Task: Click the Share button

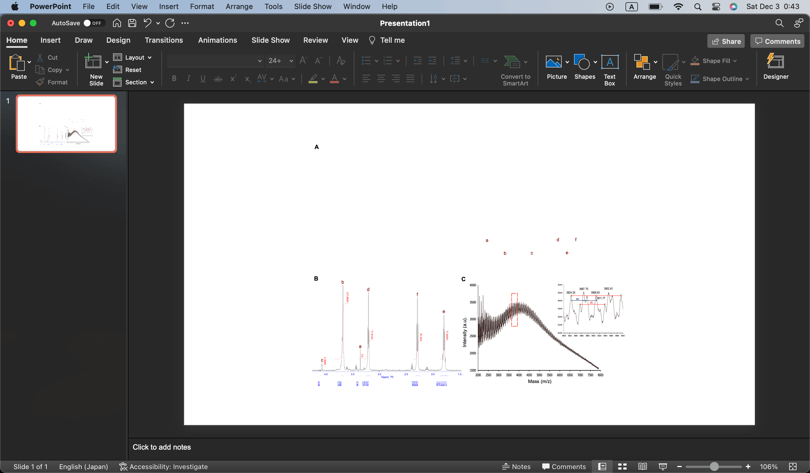Action: pyautogui.click(x=726, y=41)
